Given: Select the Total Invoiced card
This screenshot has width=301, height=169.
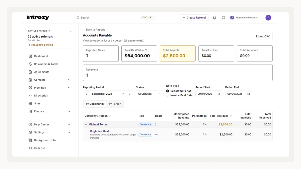Looking at the screenshot, I should (x=216, y=53).
